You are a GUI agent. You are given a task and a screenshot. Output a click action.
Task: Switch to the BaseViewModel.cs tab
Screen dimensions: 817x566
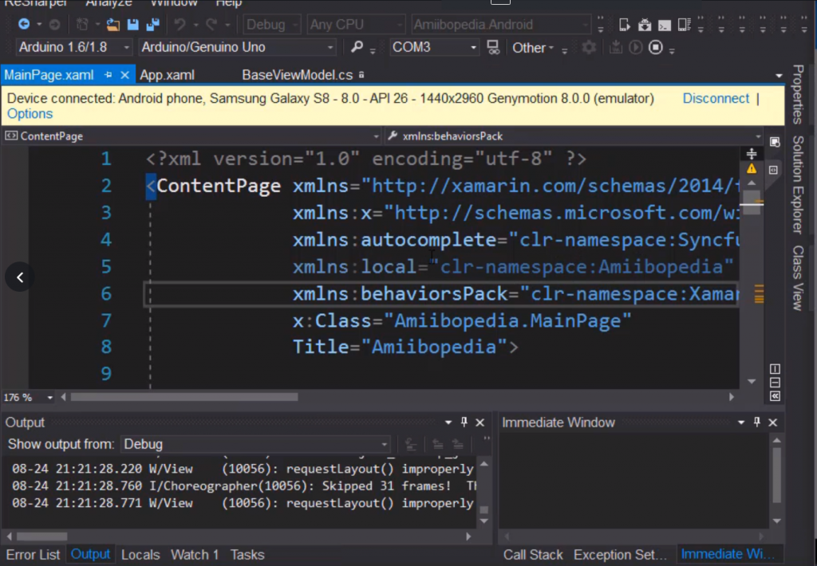click(x=298, y=75)
